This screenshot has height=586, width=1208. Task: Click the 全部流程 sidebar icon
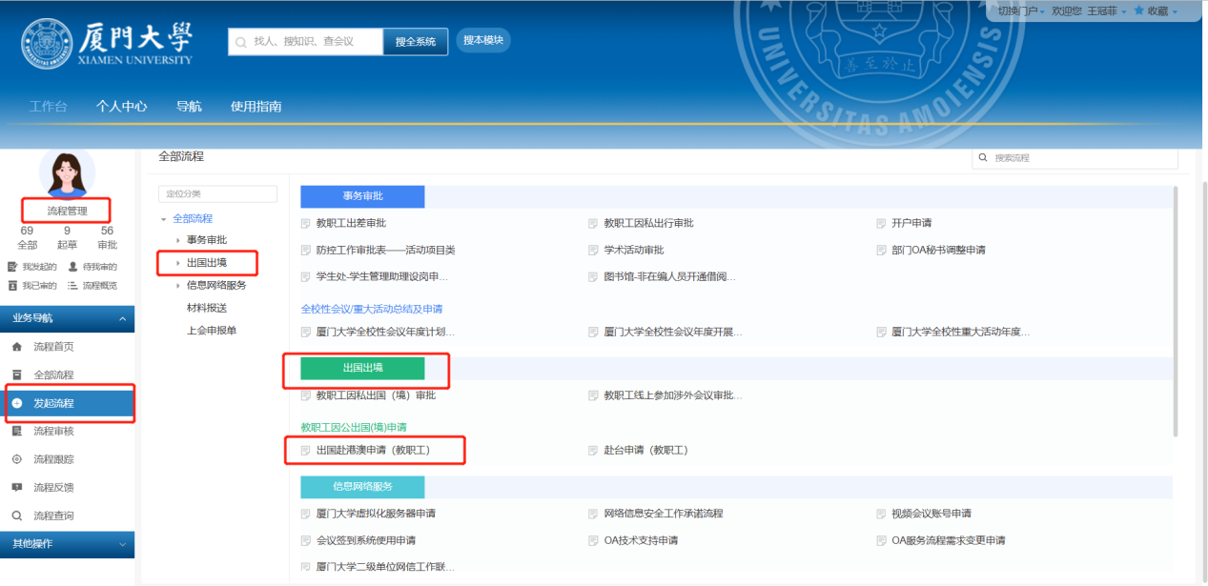(16, 375)
